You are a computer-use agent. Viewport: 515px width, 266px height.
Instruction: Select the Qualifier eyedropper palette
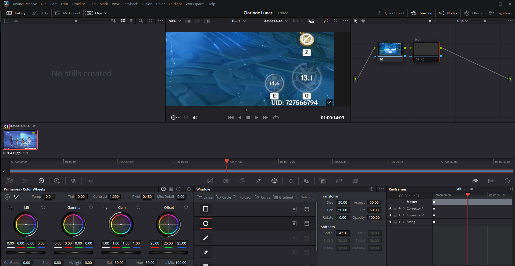click(x=258, y=181)
